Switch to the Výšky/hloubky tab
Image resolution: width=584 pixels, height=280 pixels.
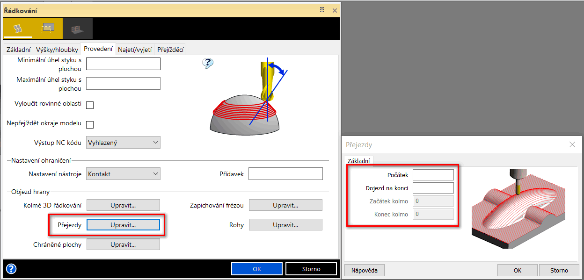[x=58, y=50]
